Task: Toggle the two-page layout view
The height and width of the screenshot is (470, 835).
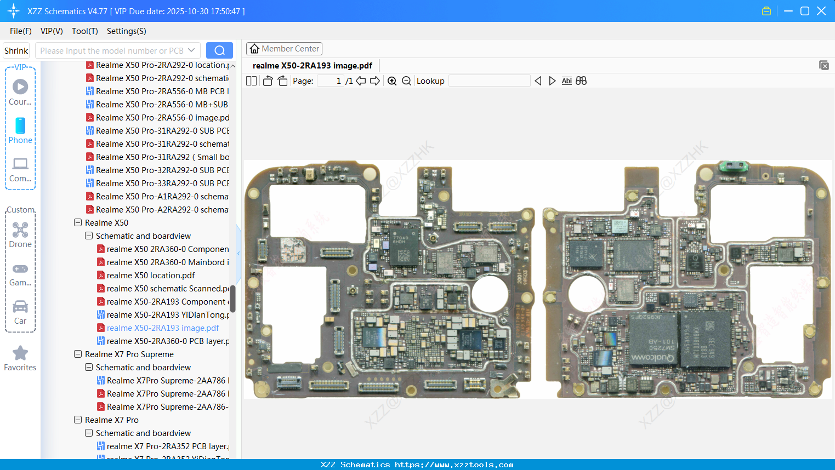Action: [251, 81]
